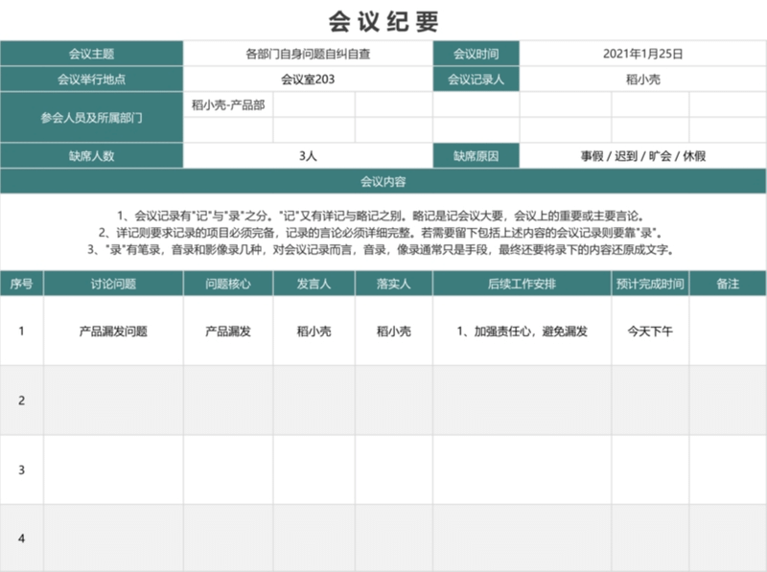Select the 产品漏发问题 cell in row 1
The width and height of the screenshot is (767, 572).
113,332
